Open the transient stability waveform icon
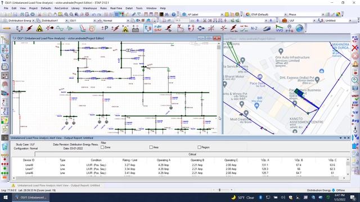 pos(70,29)
